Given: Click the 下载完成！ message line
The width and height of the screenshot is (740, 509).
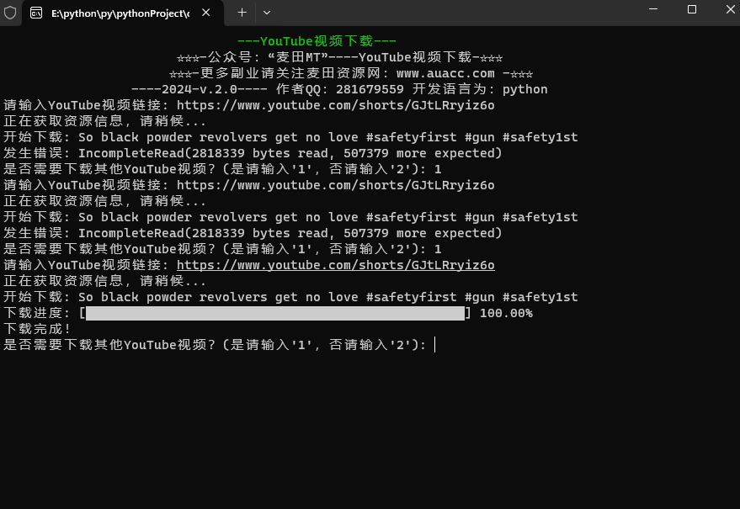Looking at the screenshot, I should pyautogui.click(x=37, y=329).
